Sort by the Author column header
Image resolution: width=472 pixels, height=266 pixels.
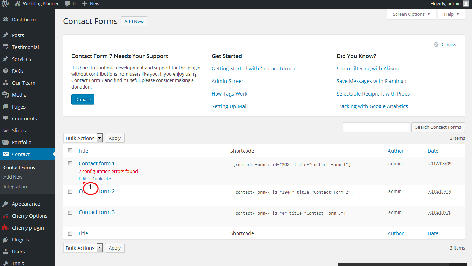coord(396,151)
